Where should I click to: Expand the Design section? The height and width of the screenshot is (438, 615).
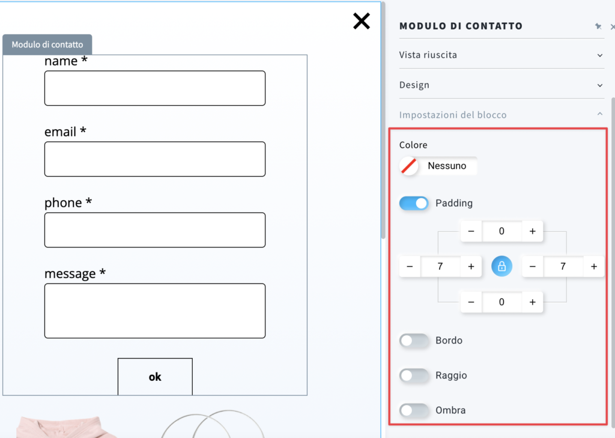[x=501, y=85]
